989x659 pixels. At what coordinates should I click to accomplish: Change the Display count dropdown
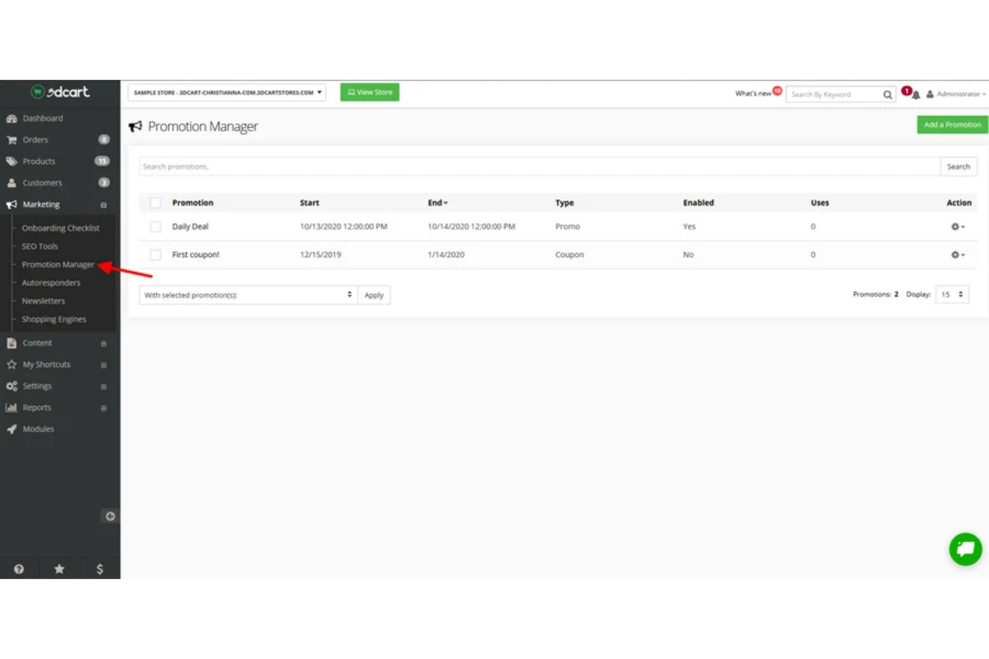tap(952, 294)
